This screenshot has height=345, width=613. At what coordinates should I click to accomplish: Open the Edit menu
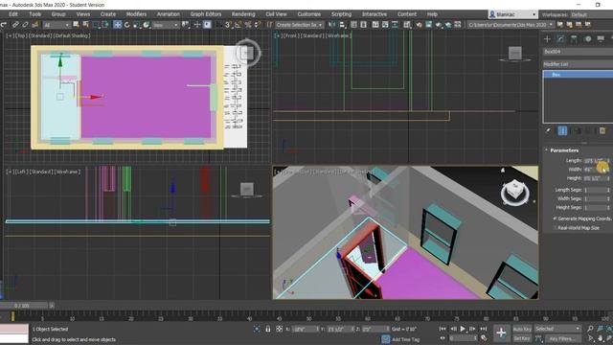click(13, 14)
